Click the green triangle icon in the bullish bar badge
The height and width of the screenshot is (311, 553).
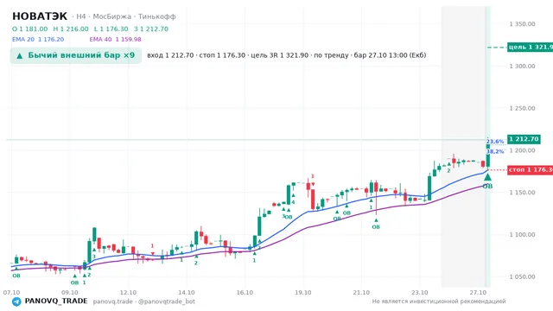(x=20, y=55)
